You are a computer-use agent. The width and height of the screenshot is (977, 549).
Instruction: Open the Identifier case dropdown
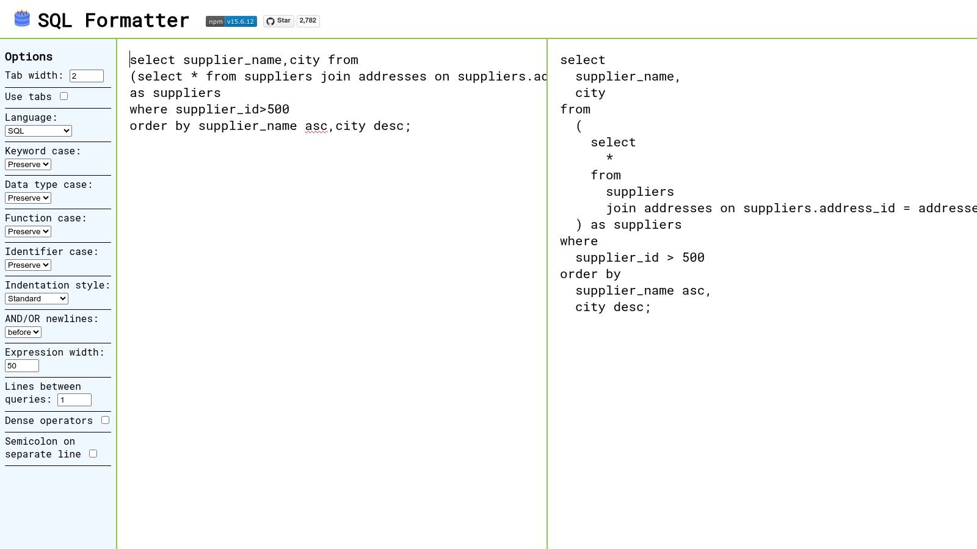coord(27,265)
